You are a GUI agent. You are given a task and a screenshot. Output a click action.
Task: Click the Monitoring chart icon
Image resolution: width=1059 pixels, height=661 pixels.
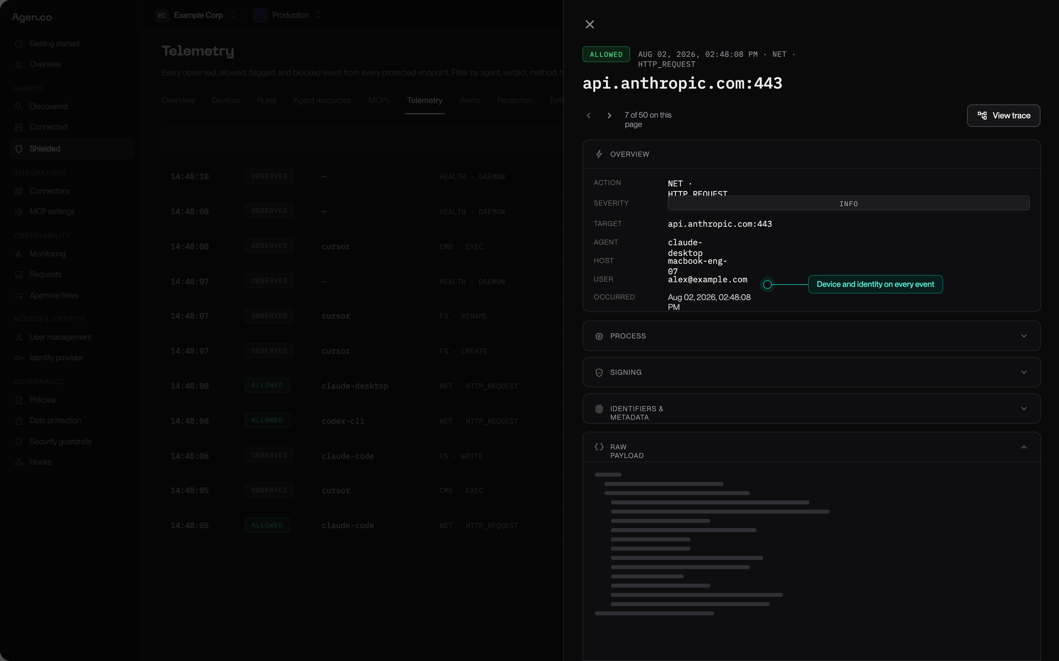[x=19, y=254]
